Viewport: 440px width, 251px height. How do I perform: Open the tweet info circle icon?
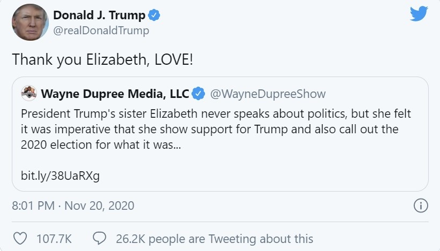coord(421,206)
